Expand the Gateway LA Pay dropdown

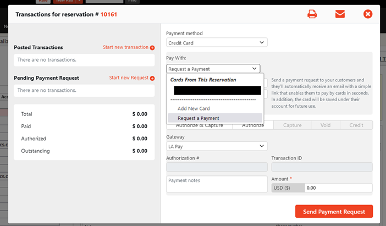pos(216,146)
